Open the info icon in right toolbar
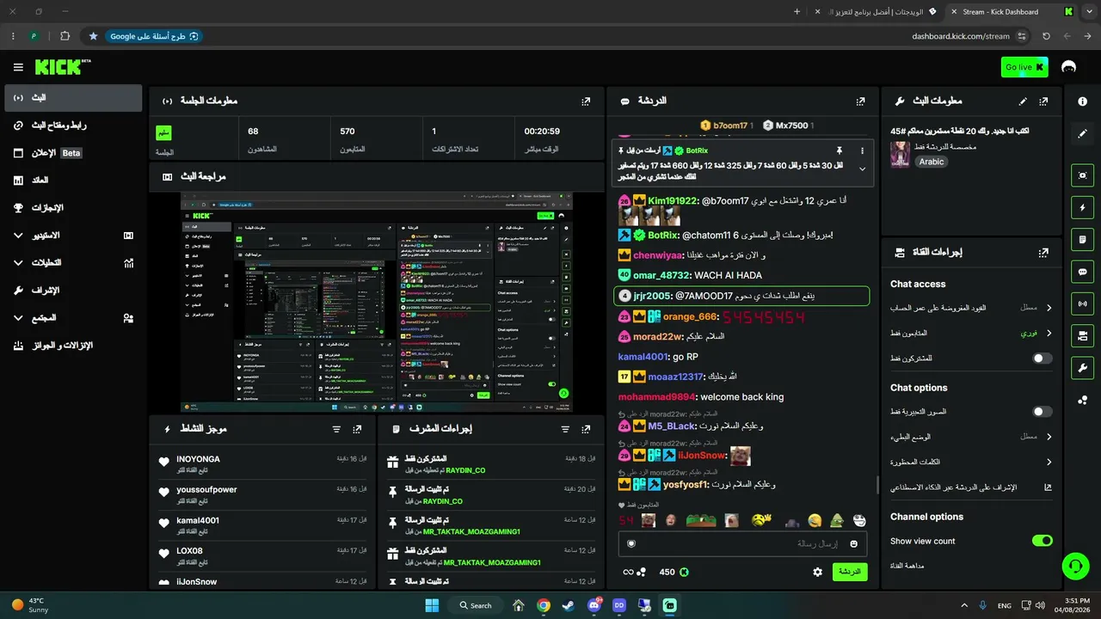Image resolution: width=1101 pixels, height=619 pixels. point(1082,101)
